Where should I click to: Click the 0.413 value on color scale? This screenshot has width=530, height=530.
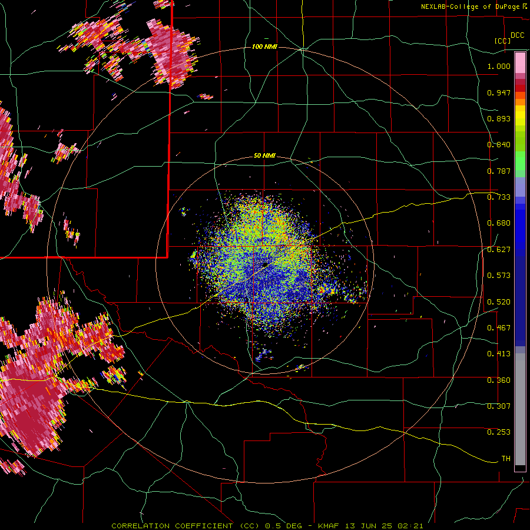[x=499, y=354]
